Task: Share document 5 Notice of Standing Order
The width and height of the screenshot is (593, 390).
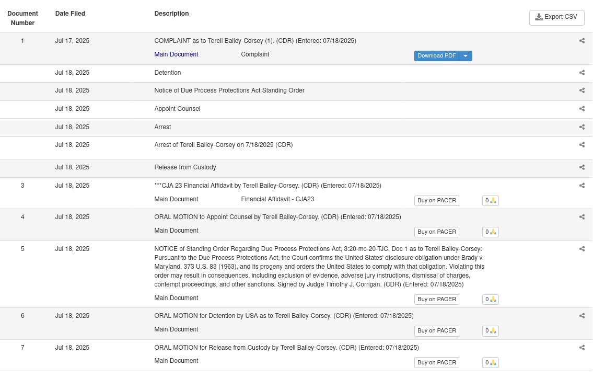Action: click(x=582, y=249)
